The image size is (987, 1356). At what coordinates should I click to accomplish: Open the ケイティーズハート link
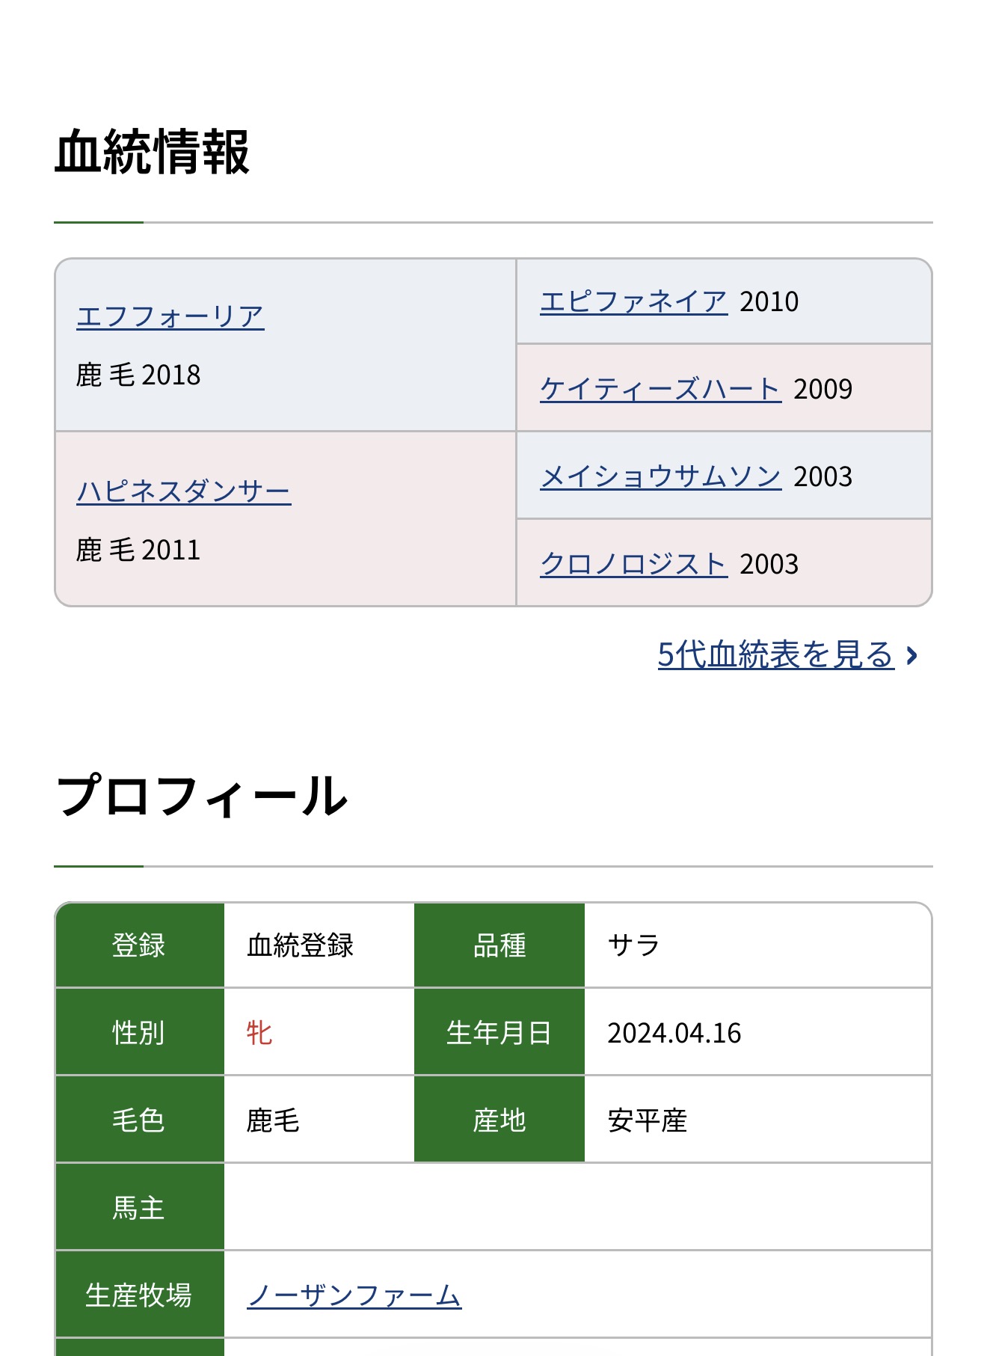tap(661, 389)
